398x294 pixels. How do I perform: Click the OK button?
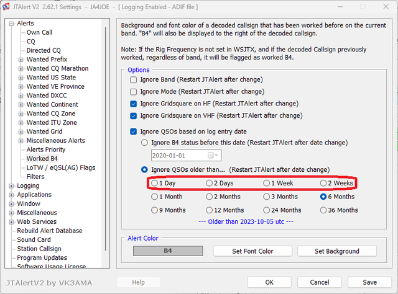[269, 282]
